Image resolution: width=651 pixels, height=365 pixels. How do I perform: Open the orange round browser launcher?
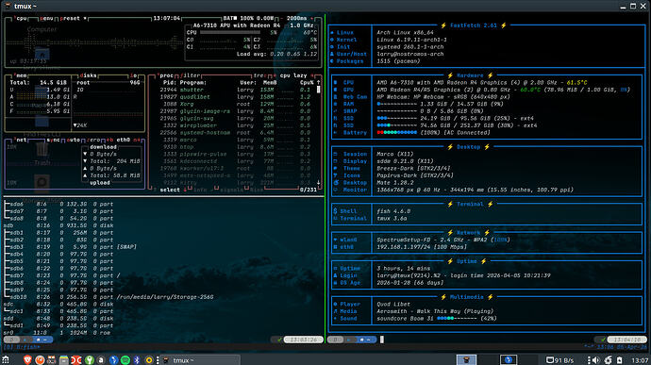point(40,360)
